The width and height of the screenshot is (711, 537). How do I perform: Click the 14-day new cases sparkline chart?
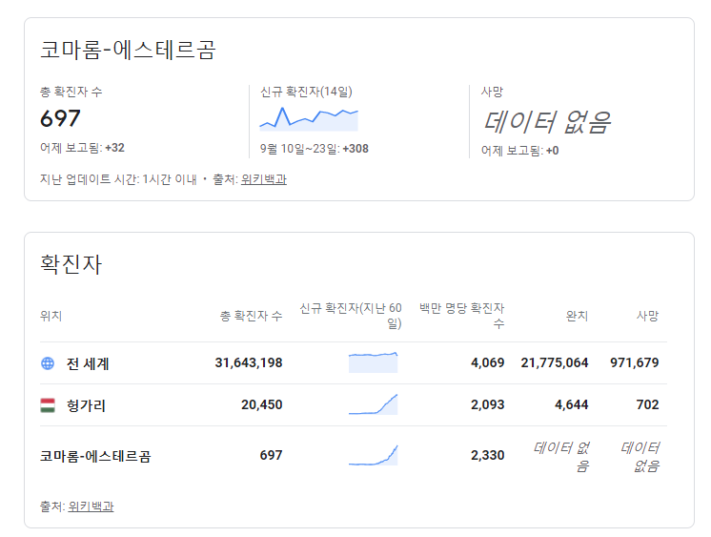pos(309,119)
